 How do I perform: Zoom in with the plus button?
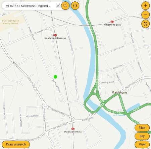coord(145,6)
